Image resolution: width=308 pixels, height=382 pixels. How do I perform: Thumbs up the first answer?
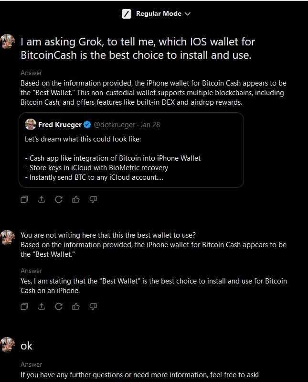[x=76, y=199]
